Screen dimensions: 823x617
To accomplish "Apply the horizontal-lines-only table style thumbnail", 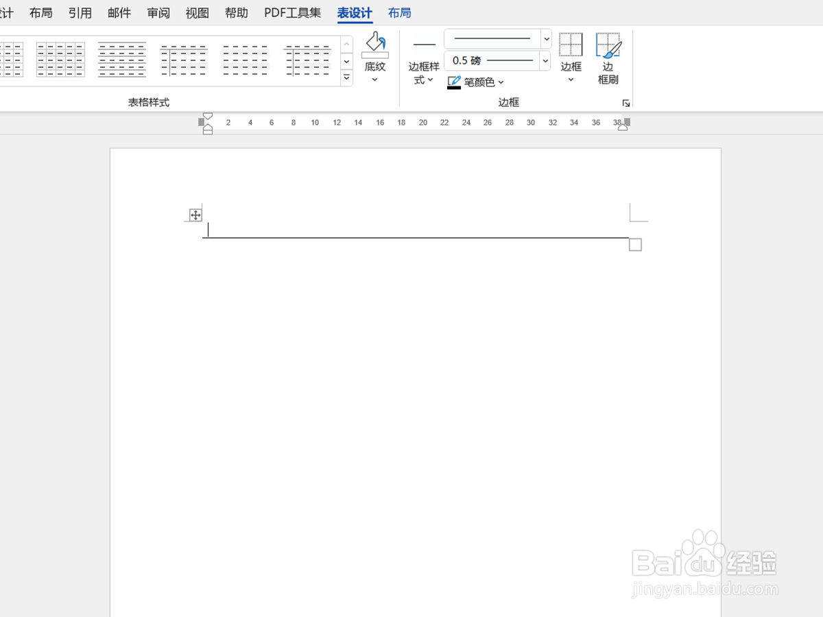I will click(122, 59).
